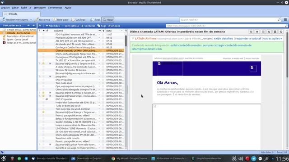
Task: Click exibir conteúdo remoto link
Action: tap(186, 45)
